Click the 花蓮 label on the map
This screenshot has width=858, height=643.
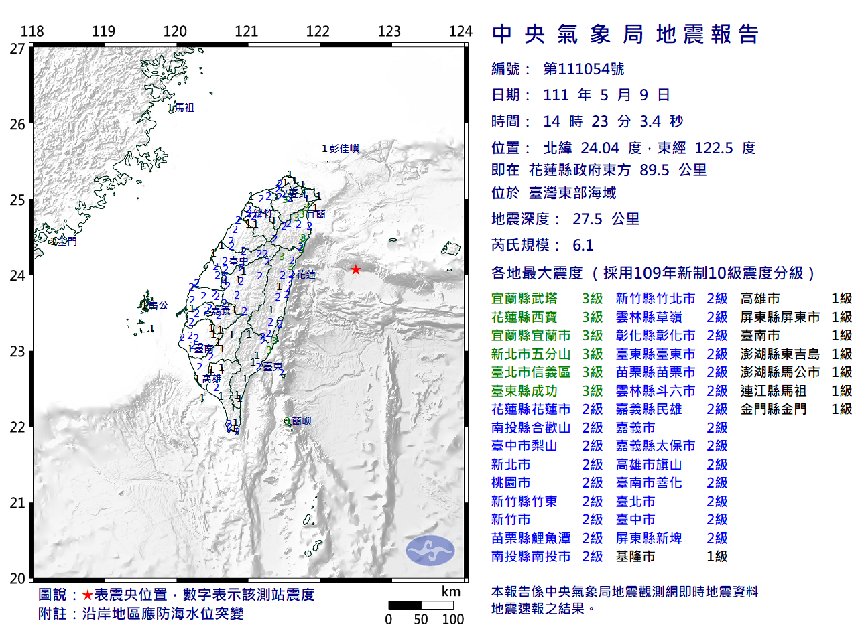[x=306, y=275]
